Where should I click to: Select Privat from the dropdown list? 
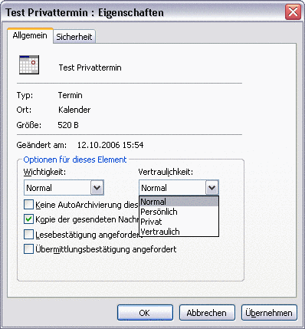point(179,222)
